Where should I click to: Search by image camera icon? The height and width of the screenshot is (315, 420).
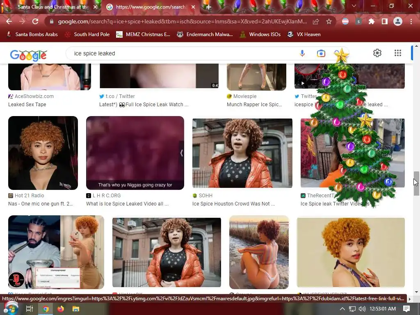coord(321,53)
